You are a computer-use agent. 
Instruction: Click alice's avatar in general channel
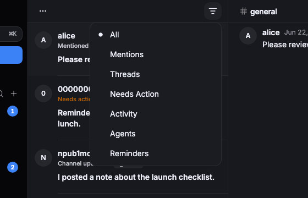pos(248,36)
